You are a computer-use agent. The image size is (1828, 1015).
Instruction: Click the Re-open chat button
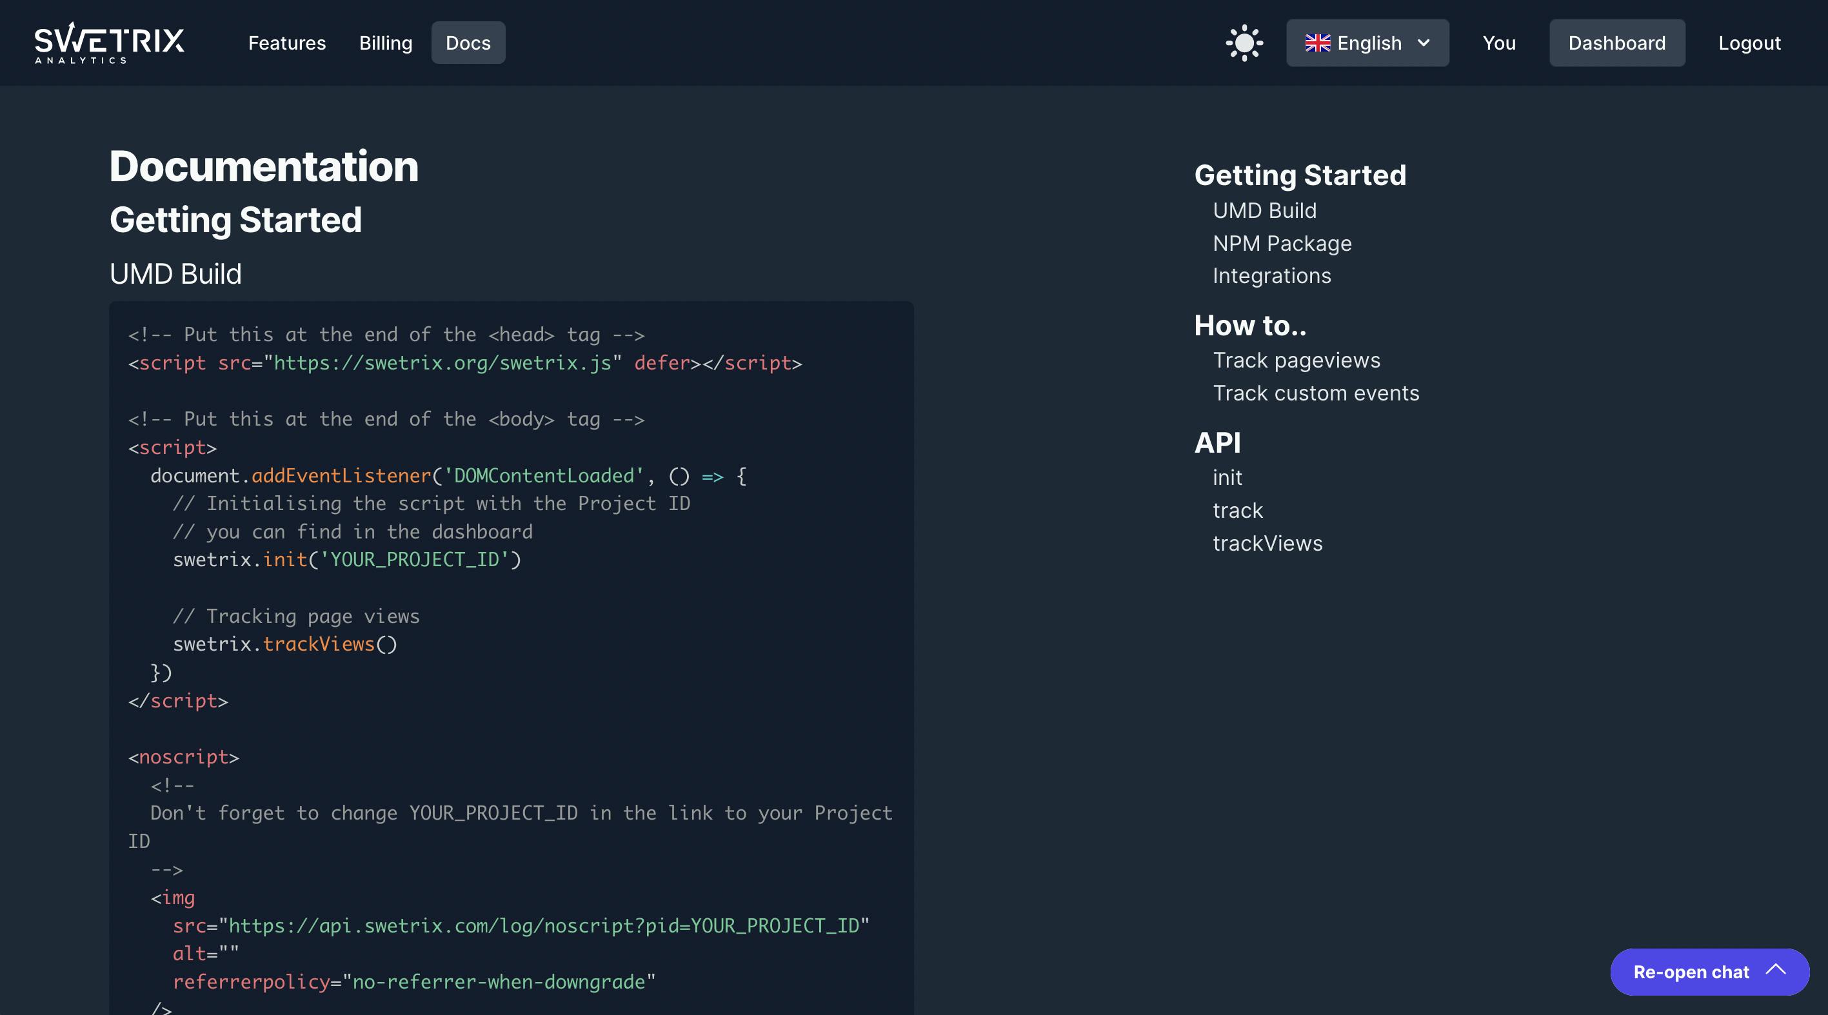pos(1709,972)
